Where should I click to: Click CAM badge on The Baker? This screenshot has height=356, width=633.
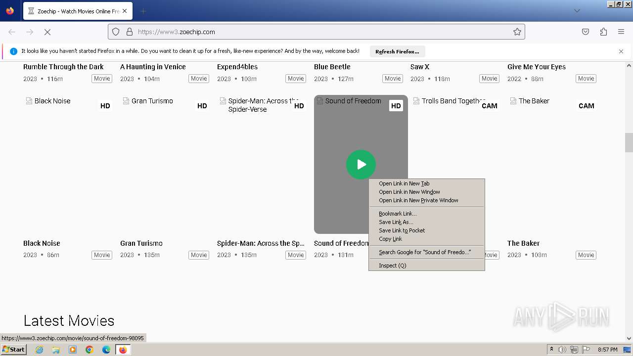click(587, 106)
